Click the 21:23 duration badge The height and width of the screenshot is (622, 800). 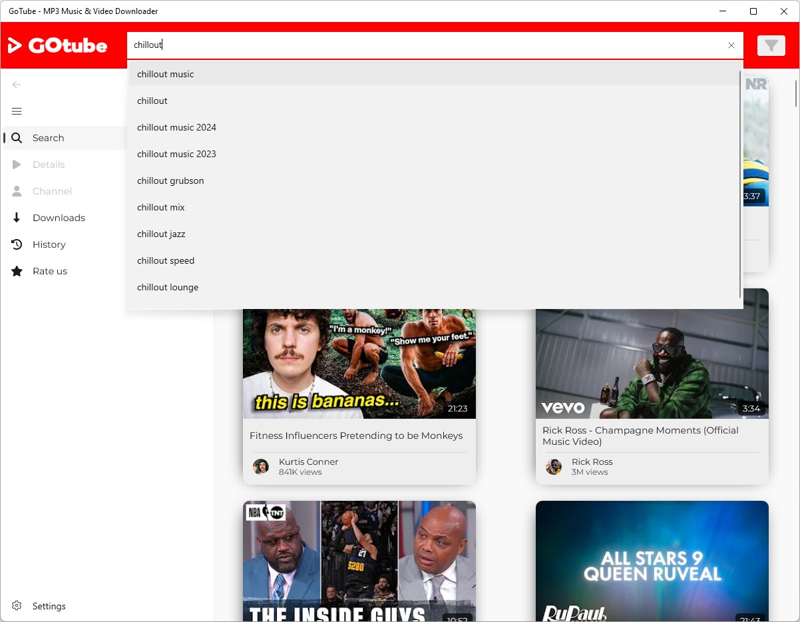pos(458,408)
